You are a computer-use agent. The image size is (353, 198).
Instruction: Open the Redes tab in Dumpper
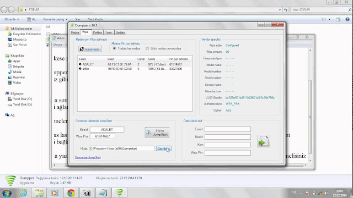pyautogui.click(x=75, y=32)
